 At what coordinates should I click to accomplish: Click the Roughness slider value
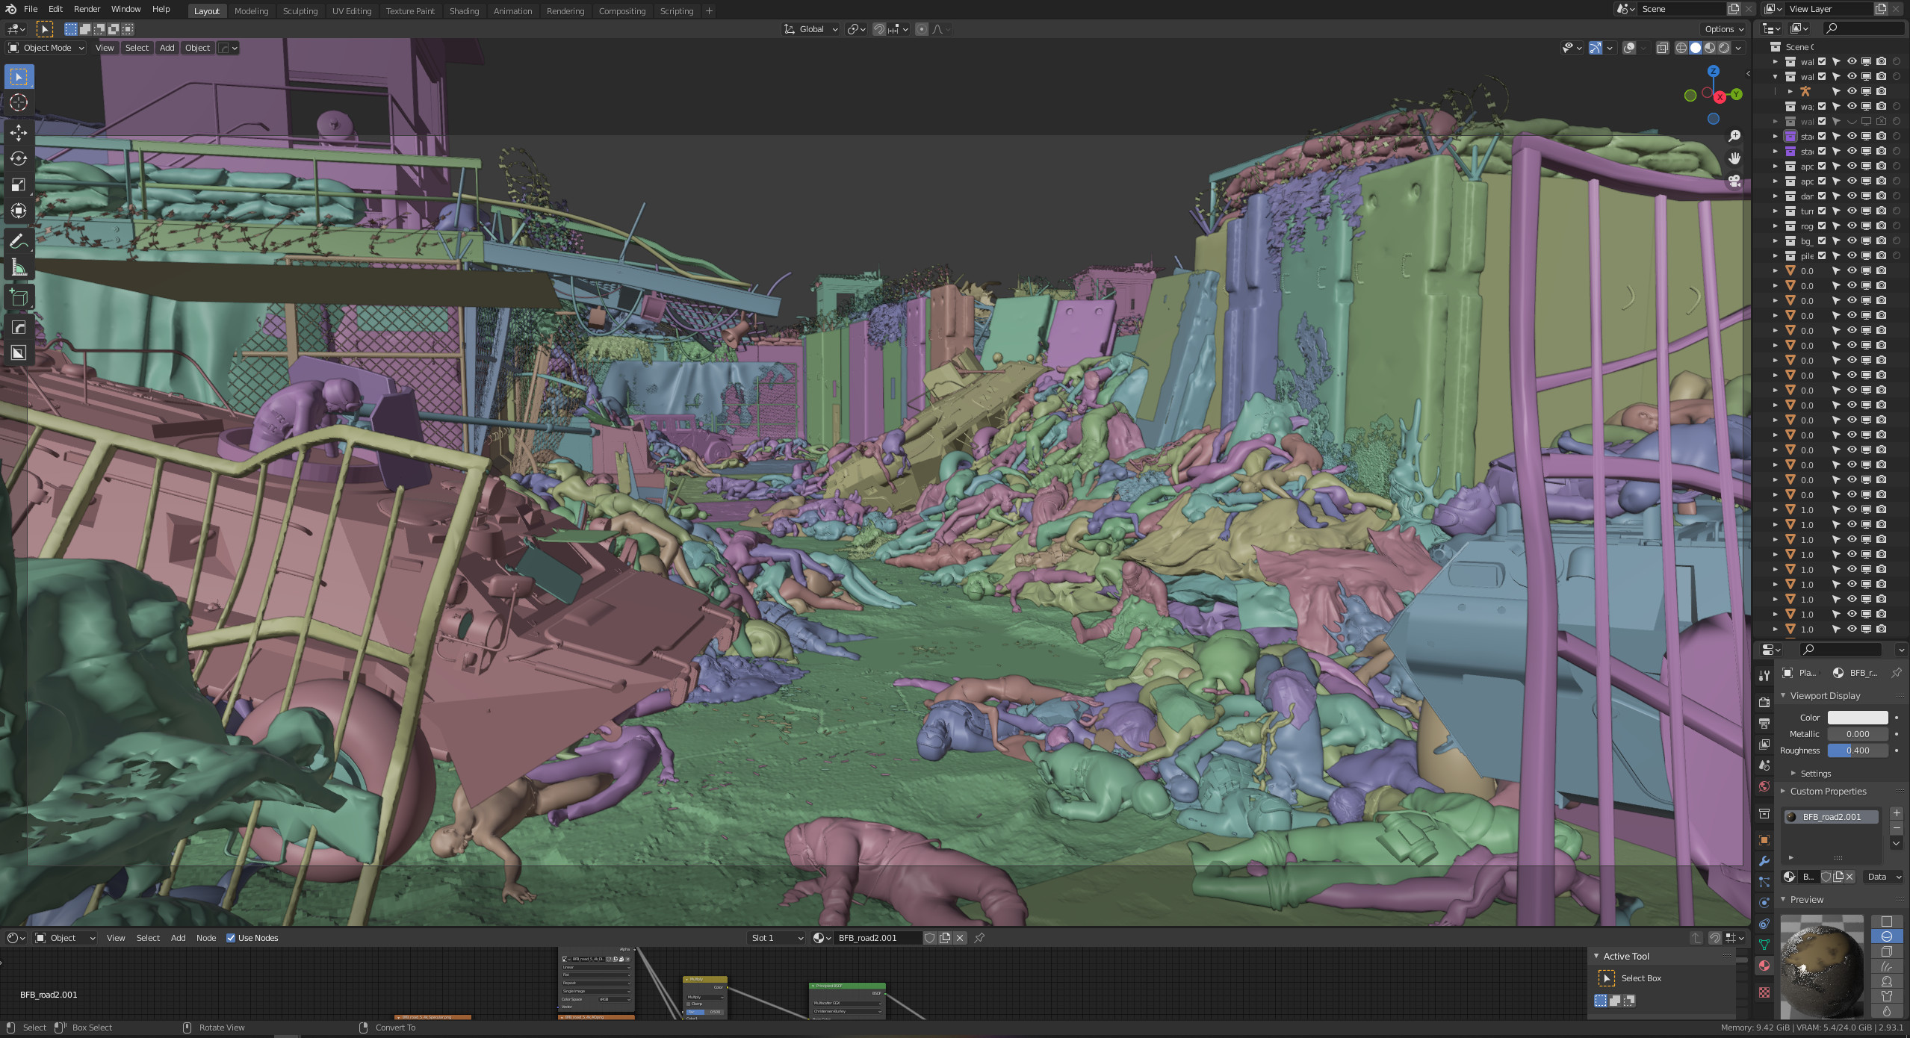coord(1857,750)
